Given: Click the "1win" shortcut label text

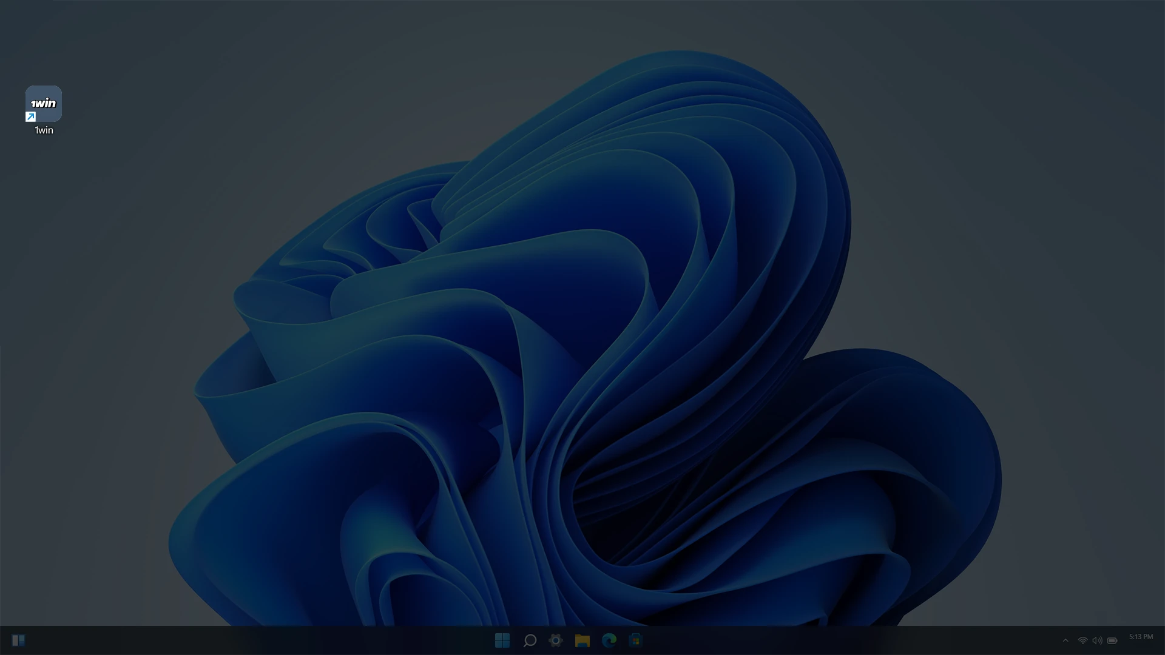Looking at the screenshot, I should coord(44,130).
